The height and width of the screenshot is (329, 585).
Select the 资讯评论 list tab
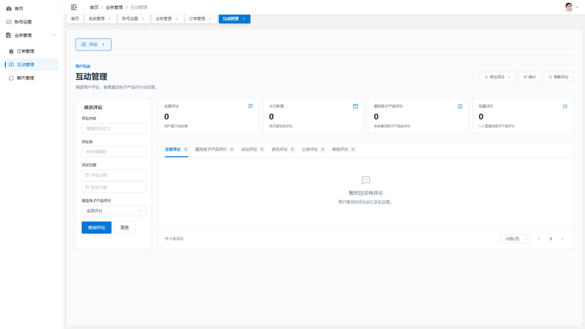pyautogui.click(x=283, y=149)
